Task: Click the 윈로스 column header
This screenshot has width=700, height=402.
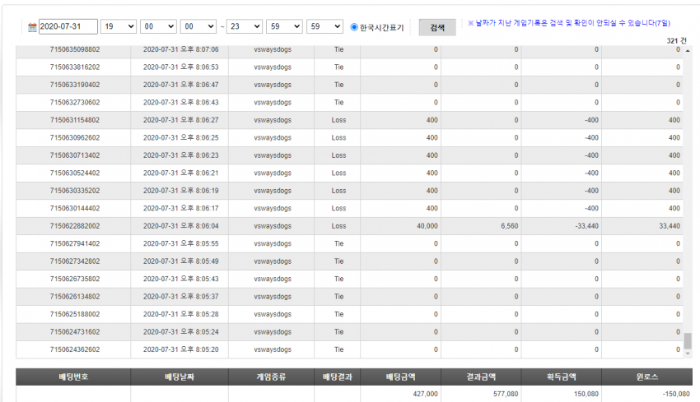Action: pyautogui.click(x=646, y=377)
